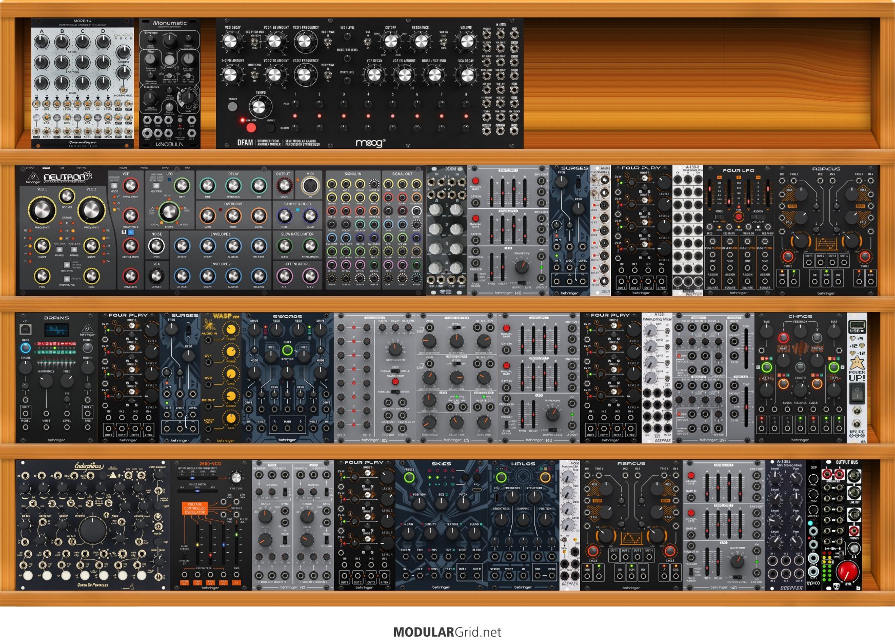Click the Neutron VCA Offset knob

point(156,276)
